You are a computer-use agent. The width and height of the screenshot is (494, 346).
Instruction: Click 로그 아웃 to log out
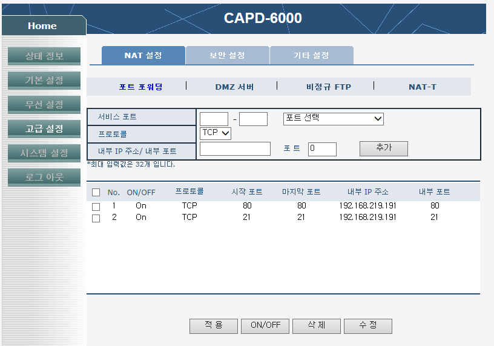(44, 178)
